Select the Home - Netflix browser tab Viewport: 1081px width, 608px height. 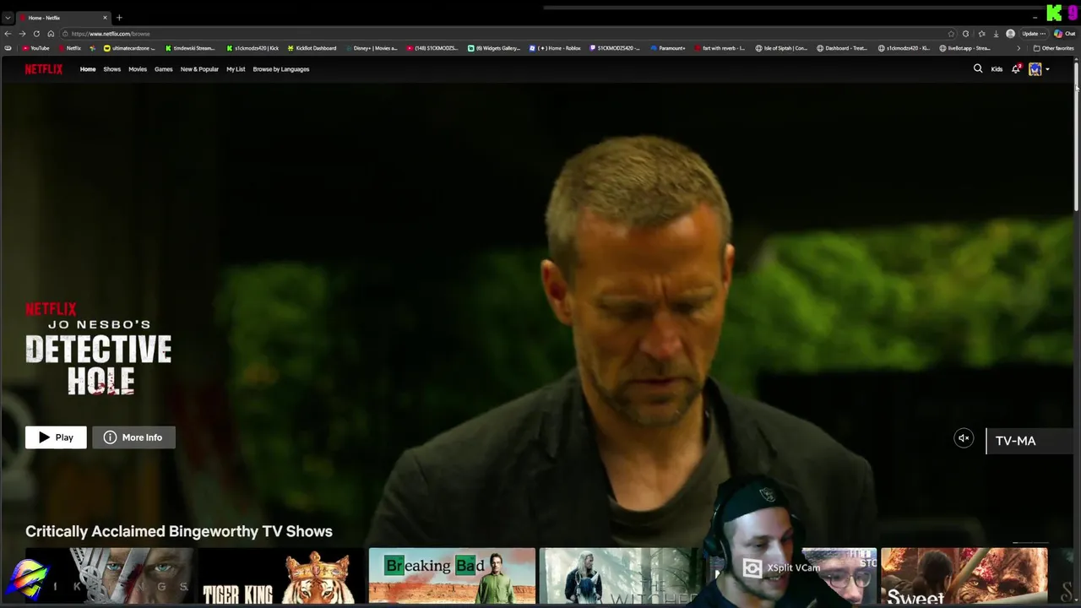[63, 18]
